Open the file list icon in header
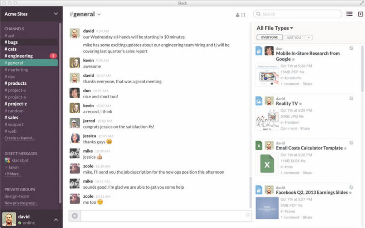The image size is (365, 228). click(349, 14)
